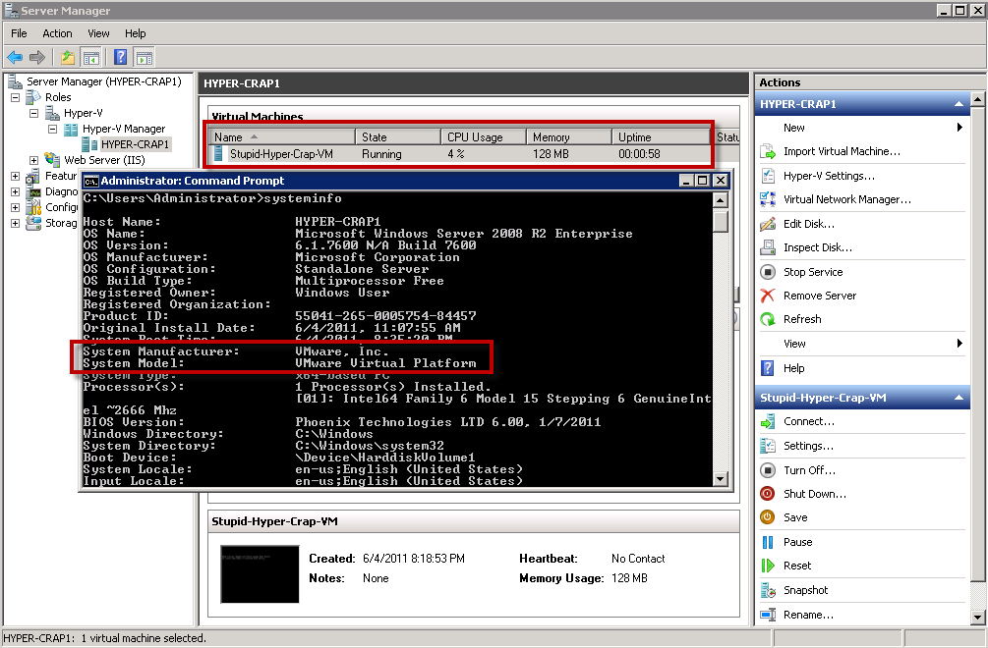Click the Edit Disk icon
Screen dimensions: 988x648
(x=768, y=224)
